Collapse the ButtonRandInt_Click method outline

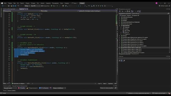pos(13,48)
